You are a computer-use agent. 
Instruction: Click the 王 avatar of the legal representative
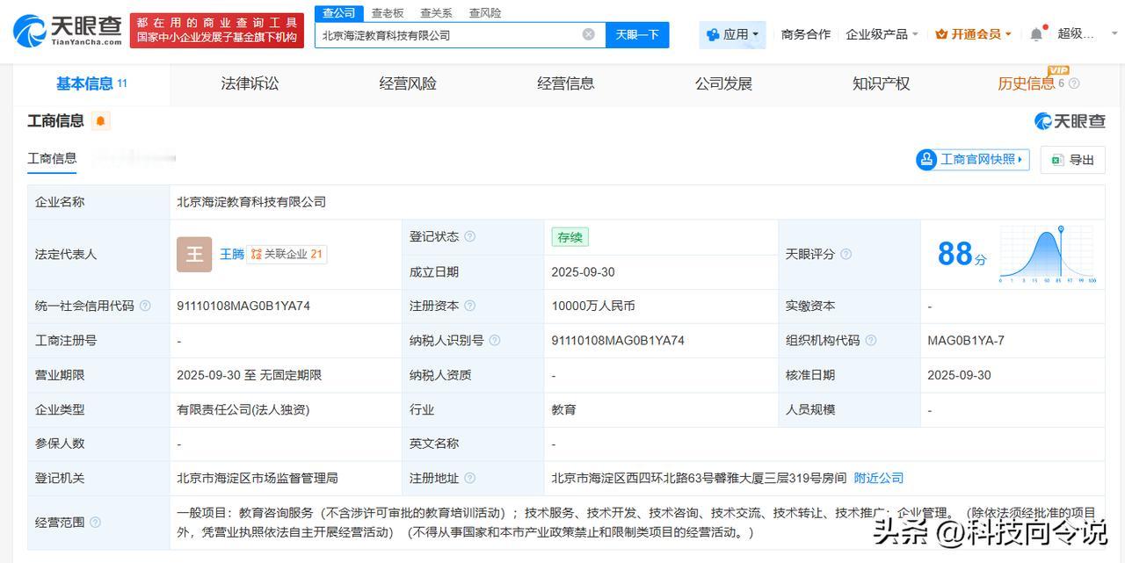click(194, 254)
